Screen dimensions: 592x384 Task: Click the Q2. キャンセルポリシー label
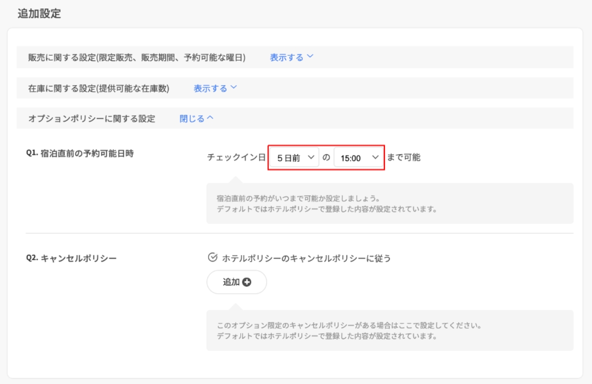pyautogui.click(x=71, y=258)
